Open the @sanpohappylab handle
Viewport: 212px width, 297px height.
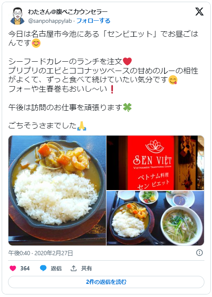pos(50,21)
